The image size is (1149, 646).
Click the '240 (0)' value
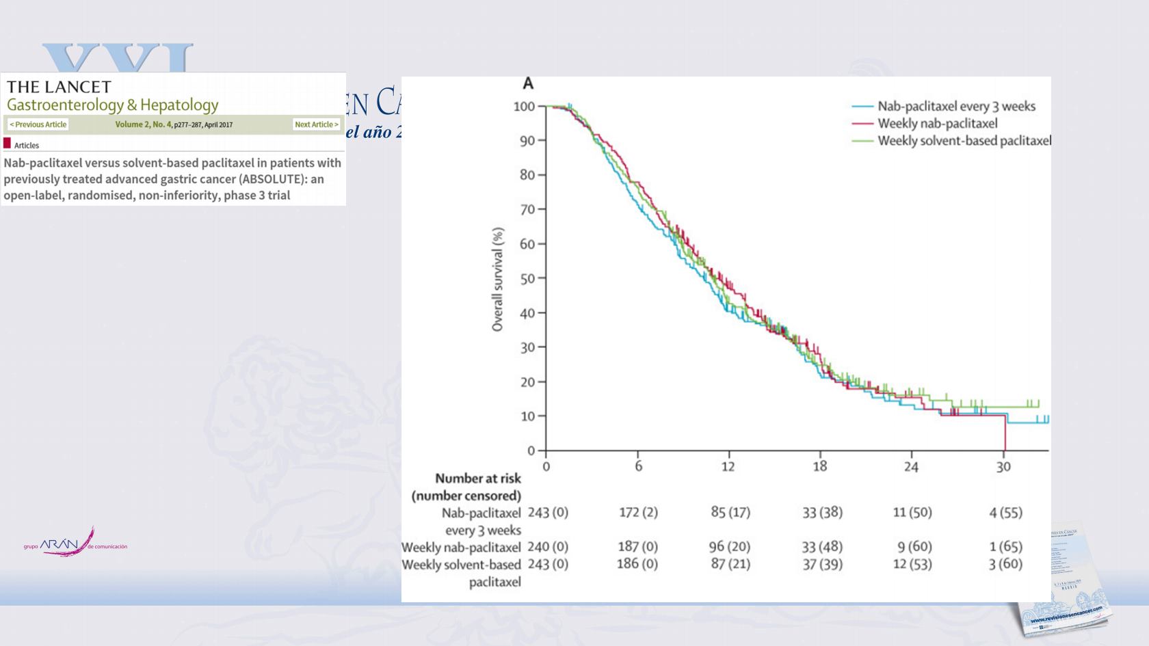pyautogui.click(x=549, y=547)
